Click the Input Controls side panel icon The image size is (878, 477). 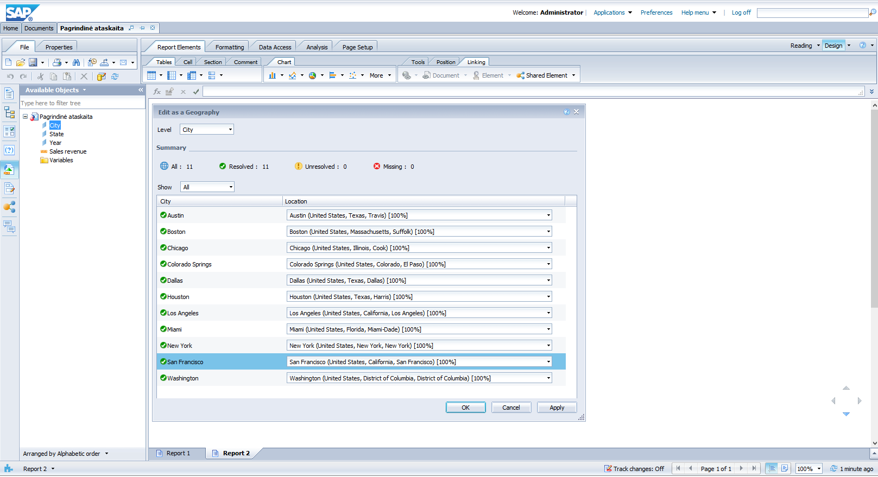9,132
